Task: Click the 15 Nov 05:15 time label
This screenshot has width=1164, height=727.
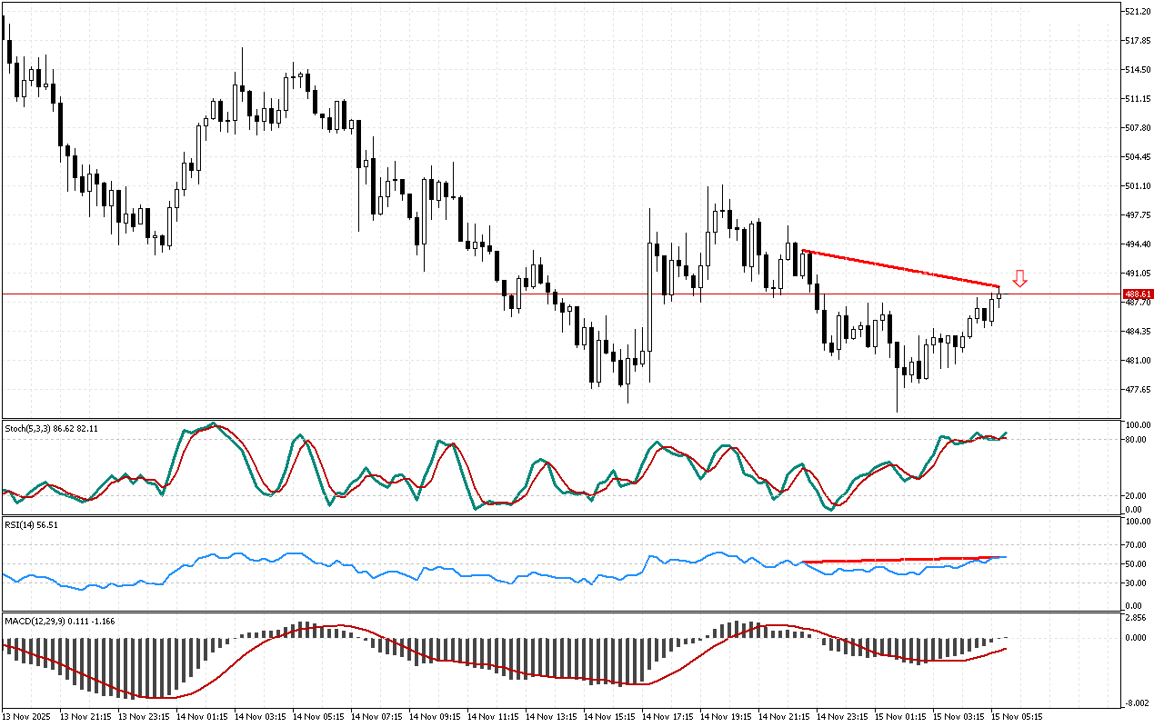Action: click(x=1017, y=717)
